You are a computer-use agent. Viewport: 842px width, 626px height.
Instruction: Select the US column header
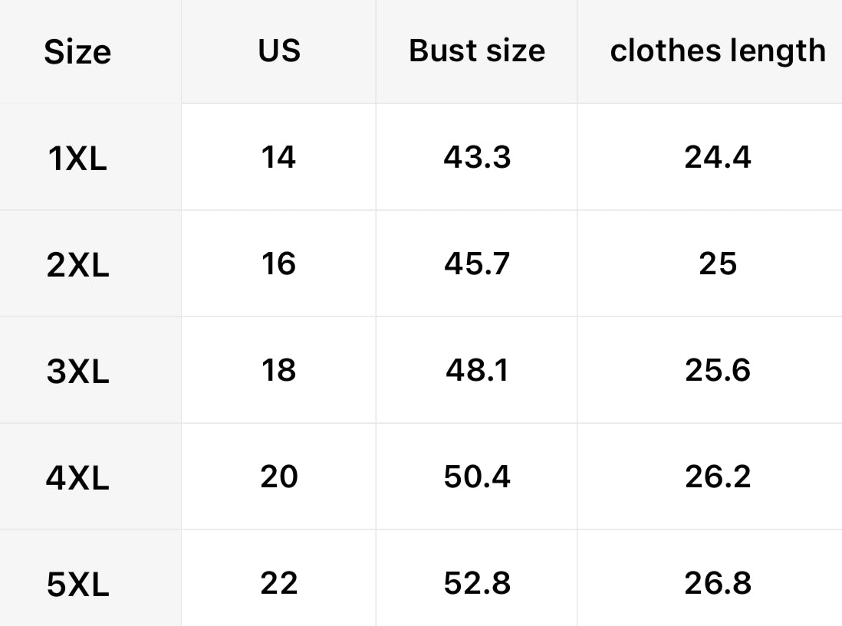[279, 51]
